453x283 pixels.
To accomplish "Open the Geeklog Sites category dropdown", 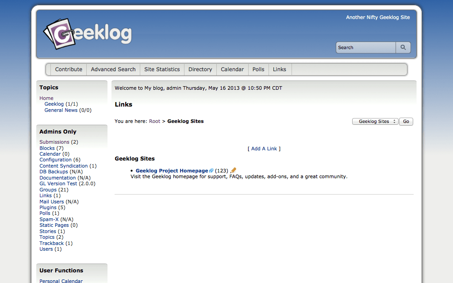I will pyautogui.click(x=375, y=122).
